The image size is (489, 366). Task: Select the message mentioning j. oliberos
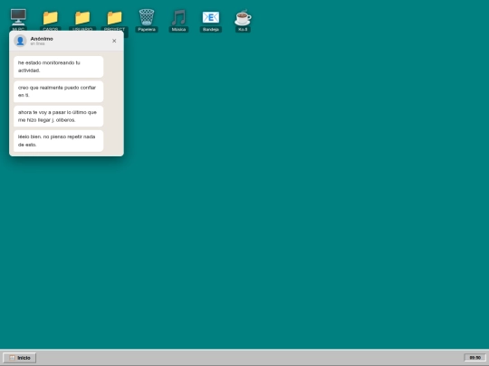coord(59,116)
